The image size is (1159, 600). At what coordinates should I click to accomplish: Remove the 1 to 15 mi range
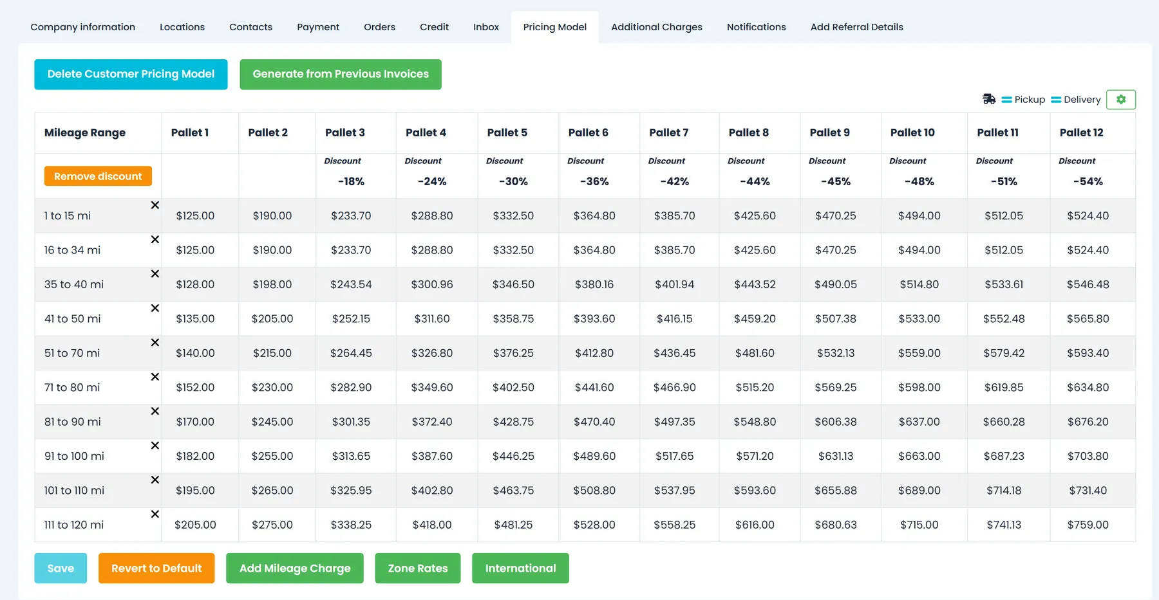155,205
